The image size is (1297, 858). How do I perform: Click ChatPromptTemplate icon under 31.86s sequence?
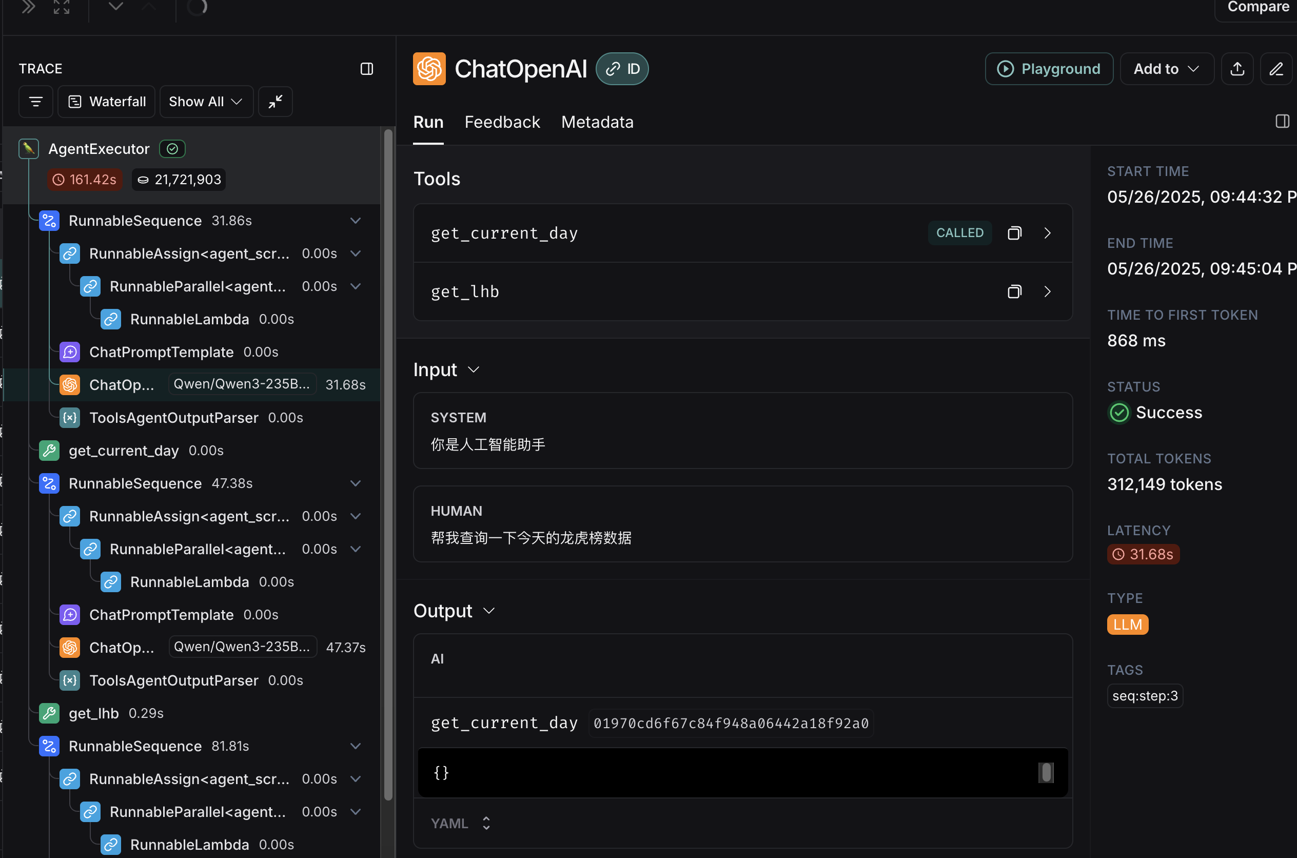tap(70, 352)
